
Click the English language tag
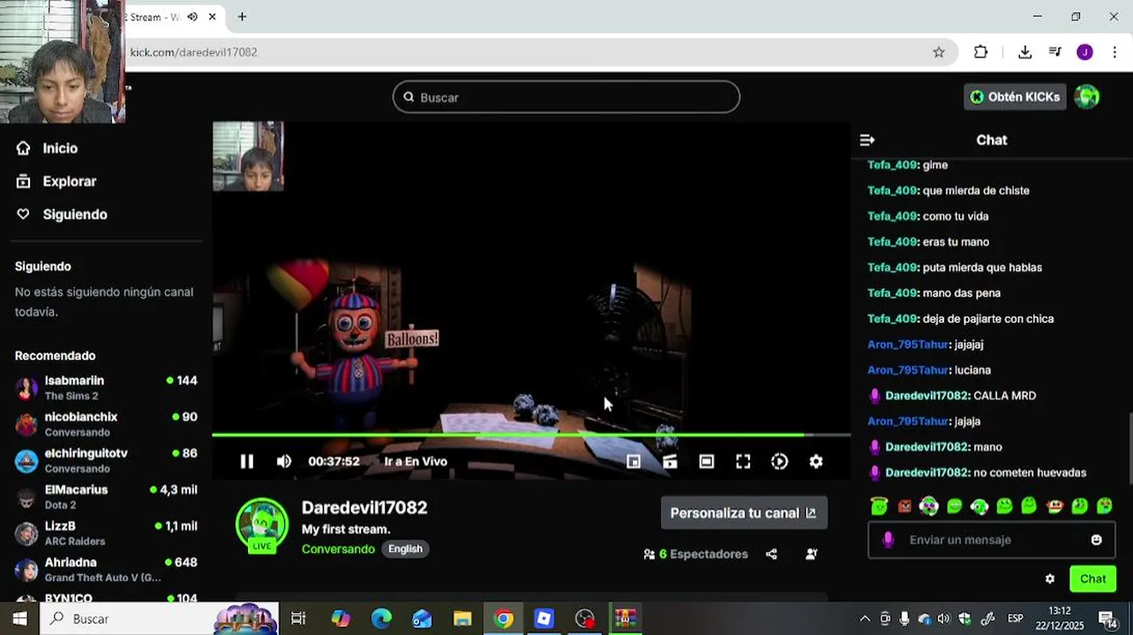coord(405,549)
